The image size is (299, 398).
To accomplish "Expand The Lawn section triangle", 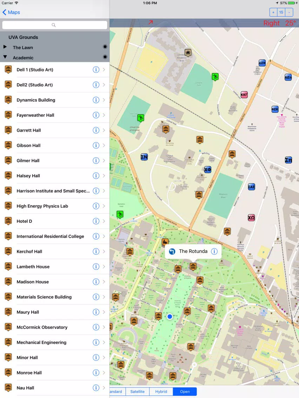I will (5, 47).
